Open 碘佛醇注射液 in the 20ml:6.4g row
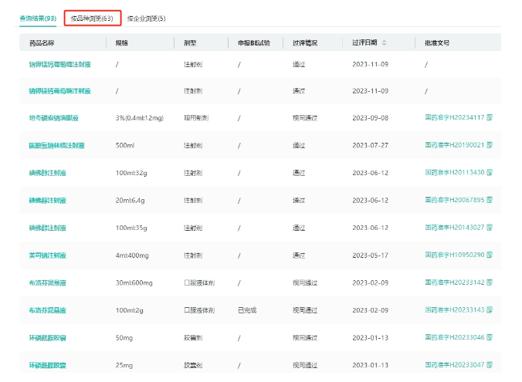Viewport: 522px width, 382px height. tap(48, 200)
